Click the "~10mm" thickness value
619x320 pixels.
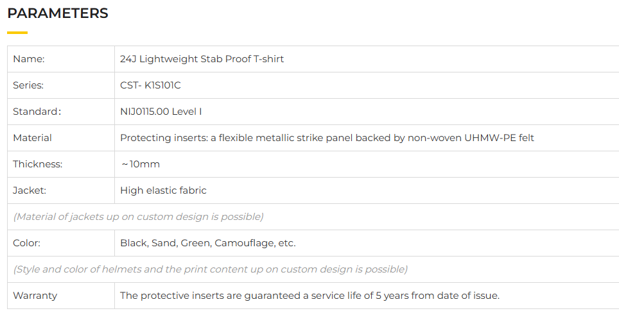140,164
